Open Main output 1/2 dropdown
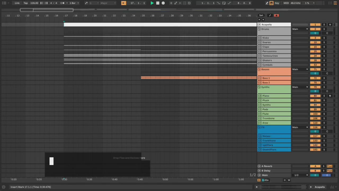 [300, 175]
